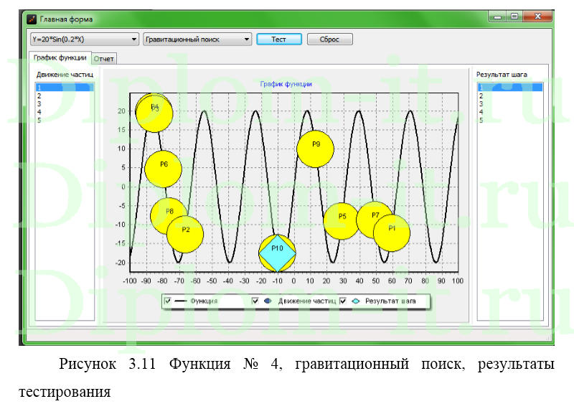Select item 5 in Результат шага list
The image size is (574, 409).
pyautogui.click(x=481, y=120)
